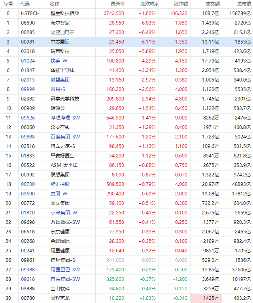253x303 pixels.
Task: Sort by the 成交额 column header
Action: (x=213, y=4)
